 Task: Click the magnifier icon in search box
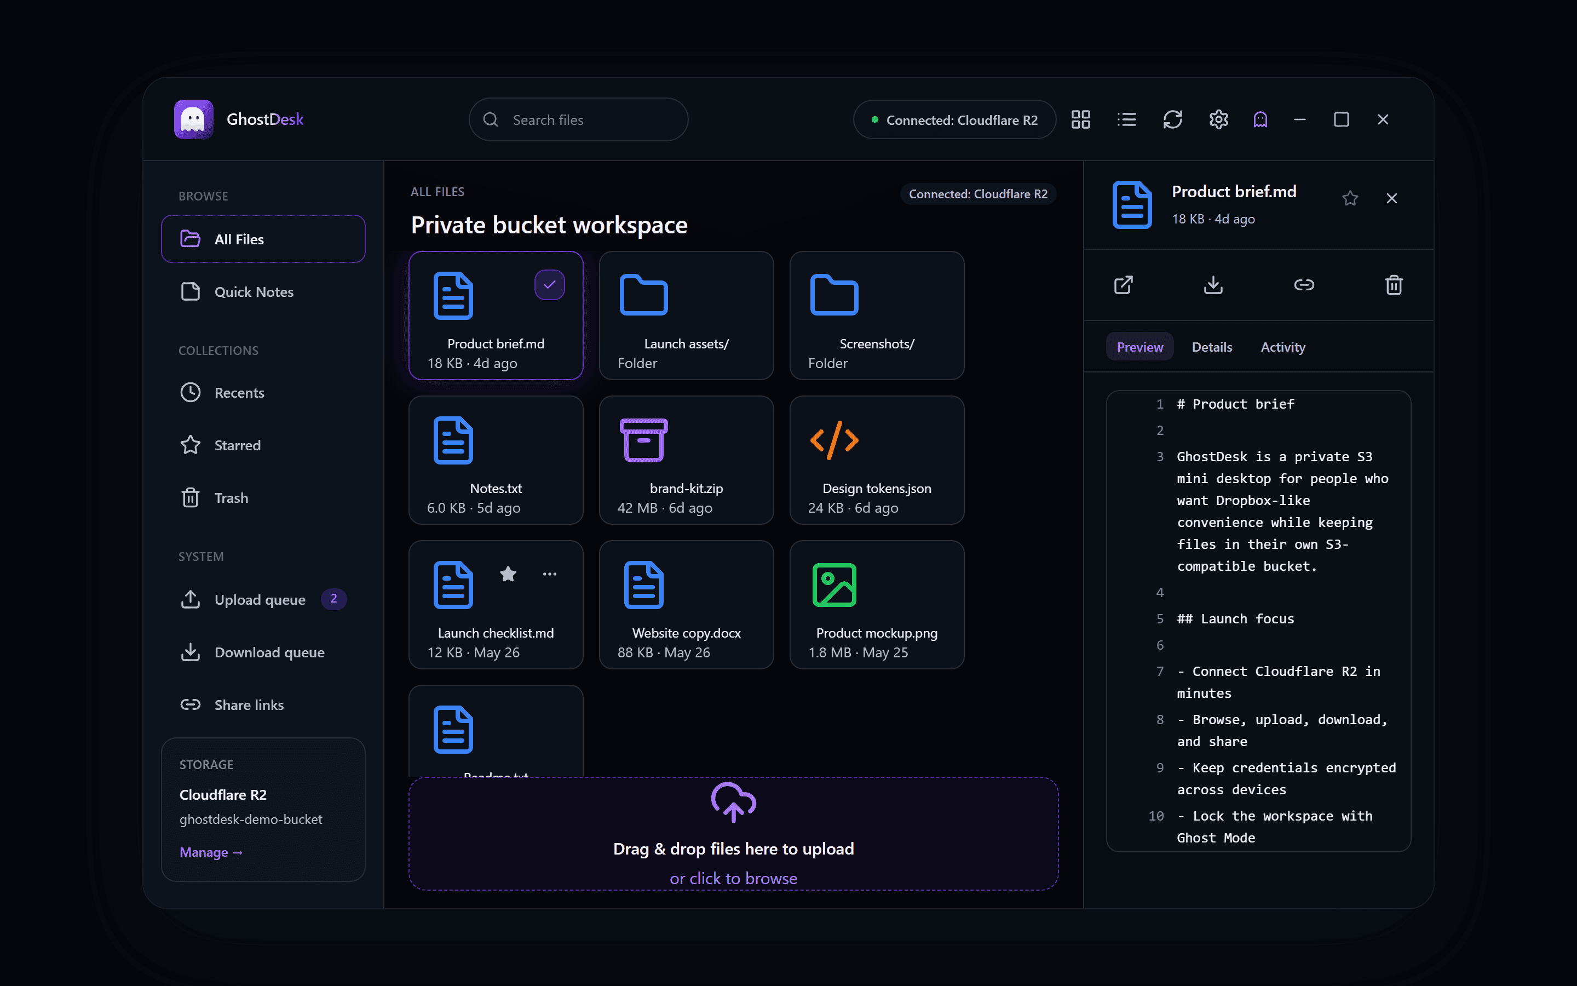click(491, 119)
